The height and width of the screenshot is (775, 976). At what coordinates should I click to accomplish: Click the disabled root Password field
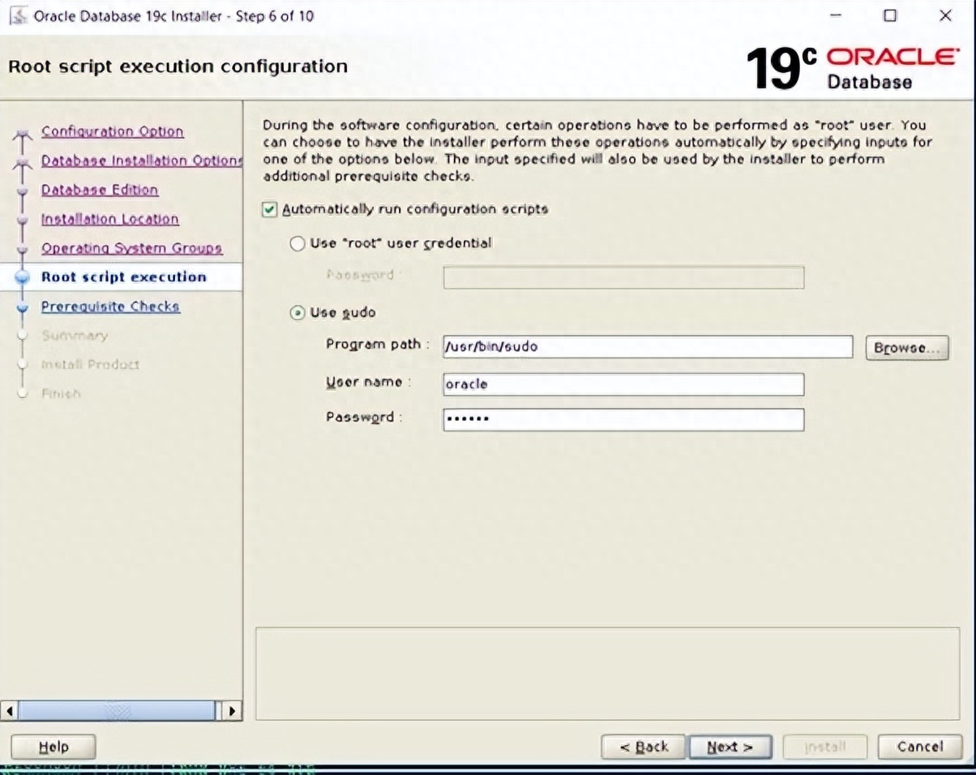coord(623,277)
